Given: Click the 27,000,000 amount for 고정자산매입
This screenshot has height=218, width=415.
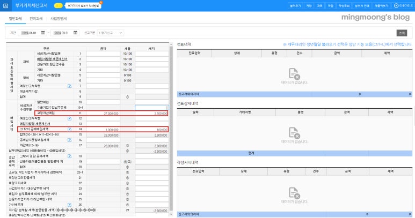Looking at the screenshot, I should click(x=111, y=114).
